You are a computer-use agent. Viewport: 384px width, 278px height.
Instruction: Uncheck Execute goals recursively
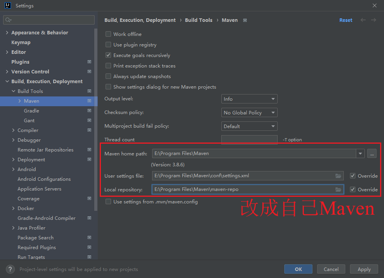coord(108,55)
